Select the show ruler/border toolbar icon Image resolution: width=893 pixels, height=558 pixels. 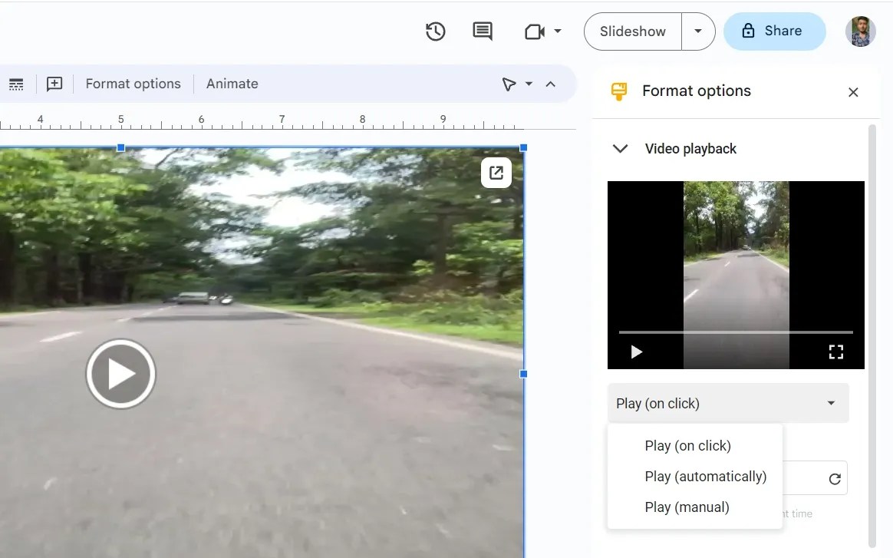[x=16, y=84]
